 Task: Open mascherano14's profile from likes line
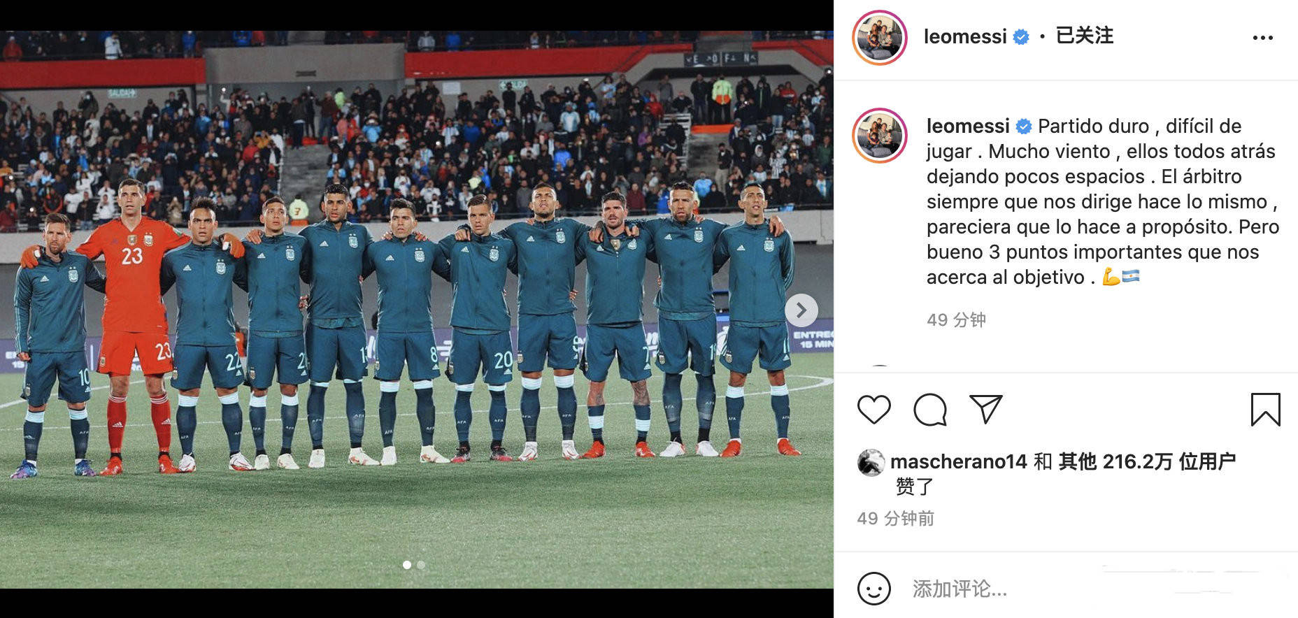pyautogui.click(x=958, y=461)
